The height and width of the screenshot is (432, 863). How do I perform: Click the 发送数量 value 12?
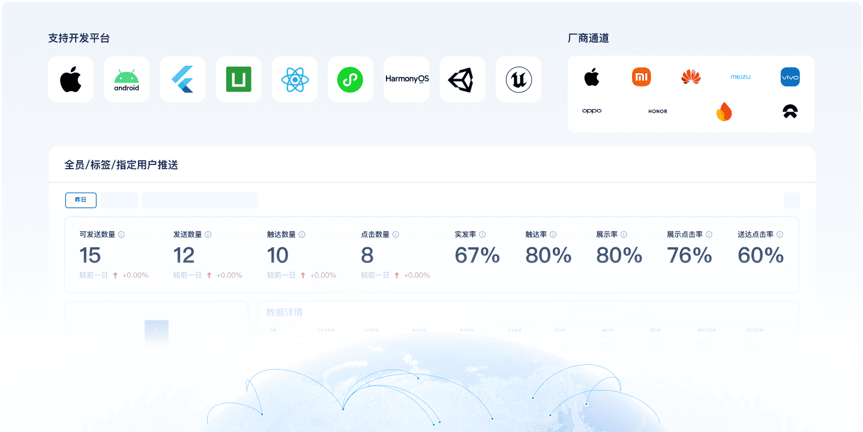pyautogui.click(x=184, y=256)
